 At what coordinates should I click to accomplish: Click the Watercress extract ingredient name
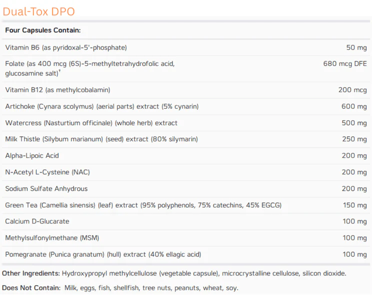coord(91,123)
